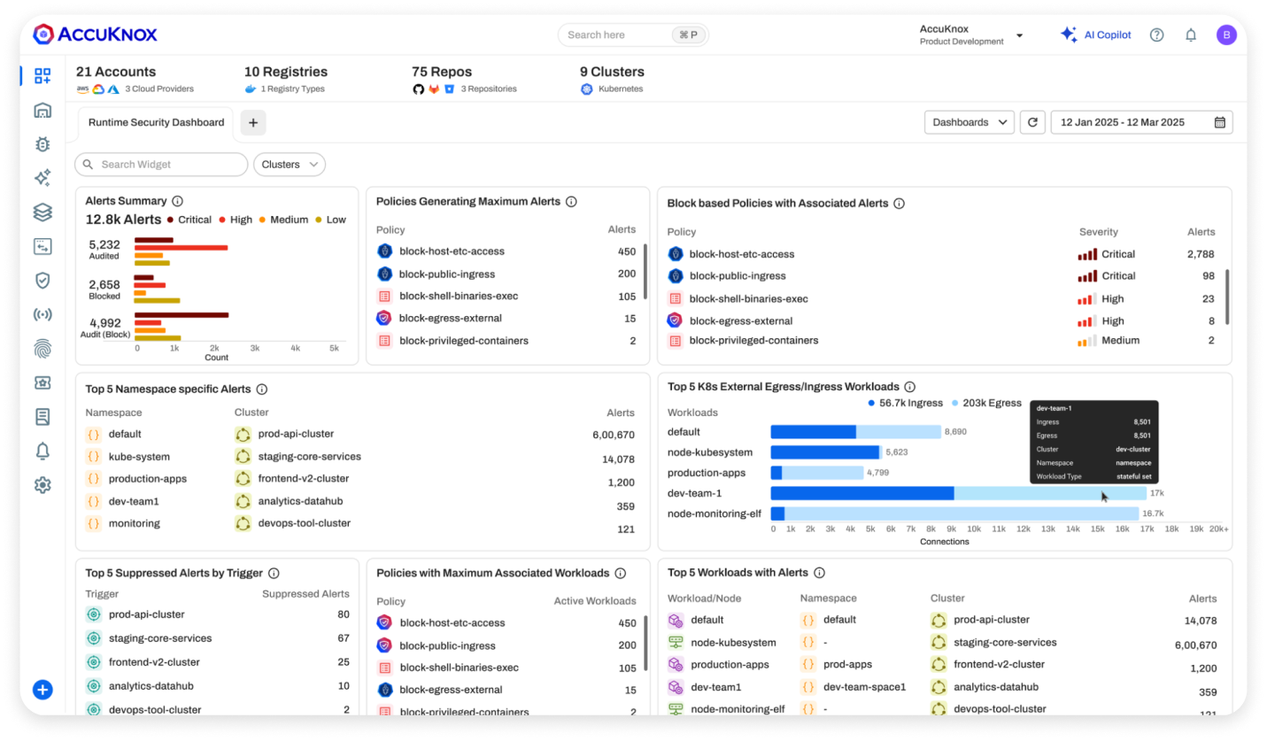Open the reports document icon in sidebar
The width and height of the screenshot is (1267, 741).
pyautogui.click(x=42, y=416)
